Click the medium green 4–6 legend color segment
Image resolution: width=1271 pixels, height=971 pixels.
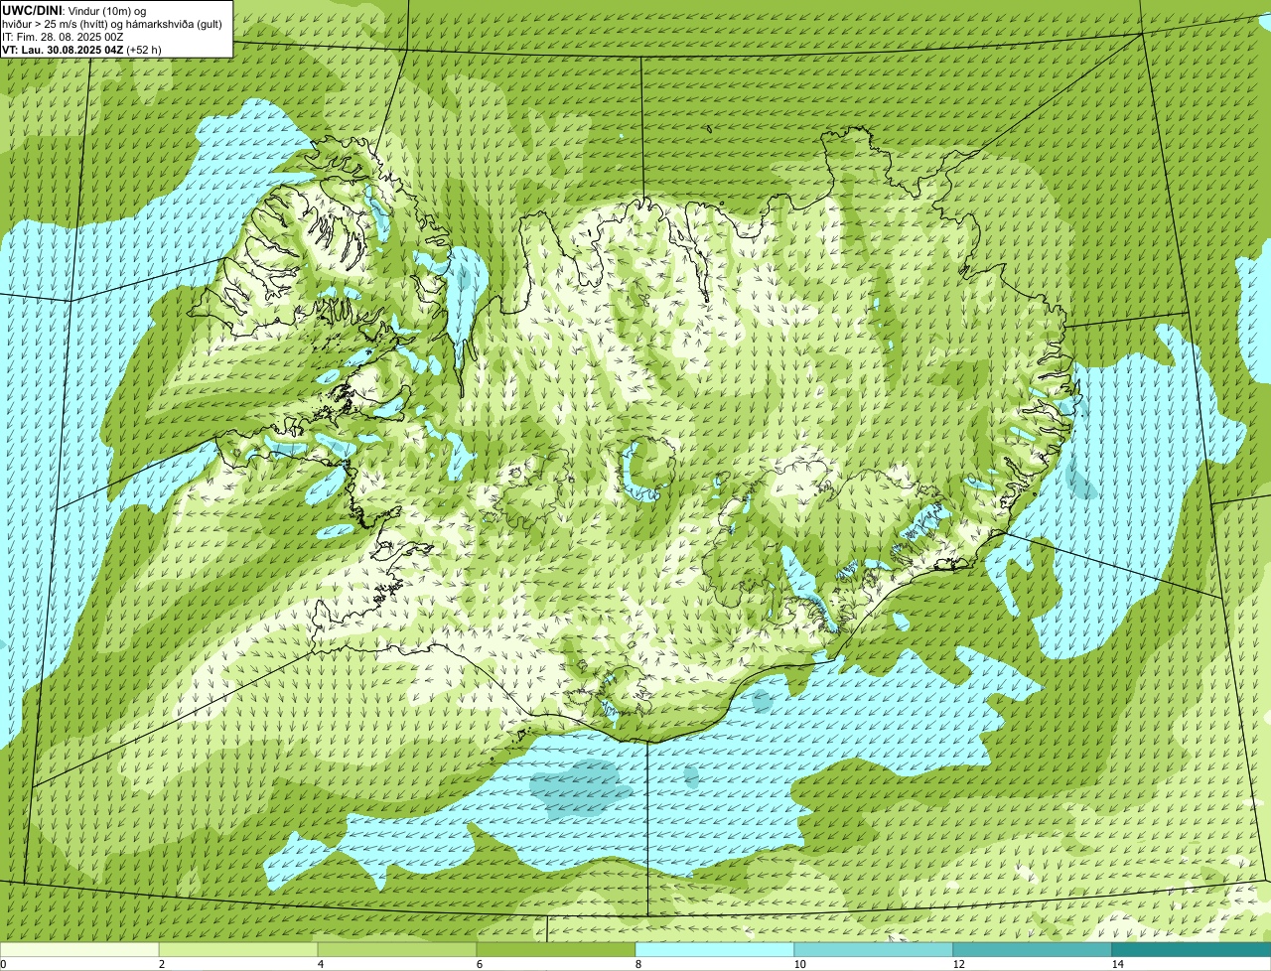coord(397,949)
